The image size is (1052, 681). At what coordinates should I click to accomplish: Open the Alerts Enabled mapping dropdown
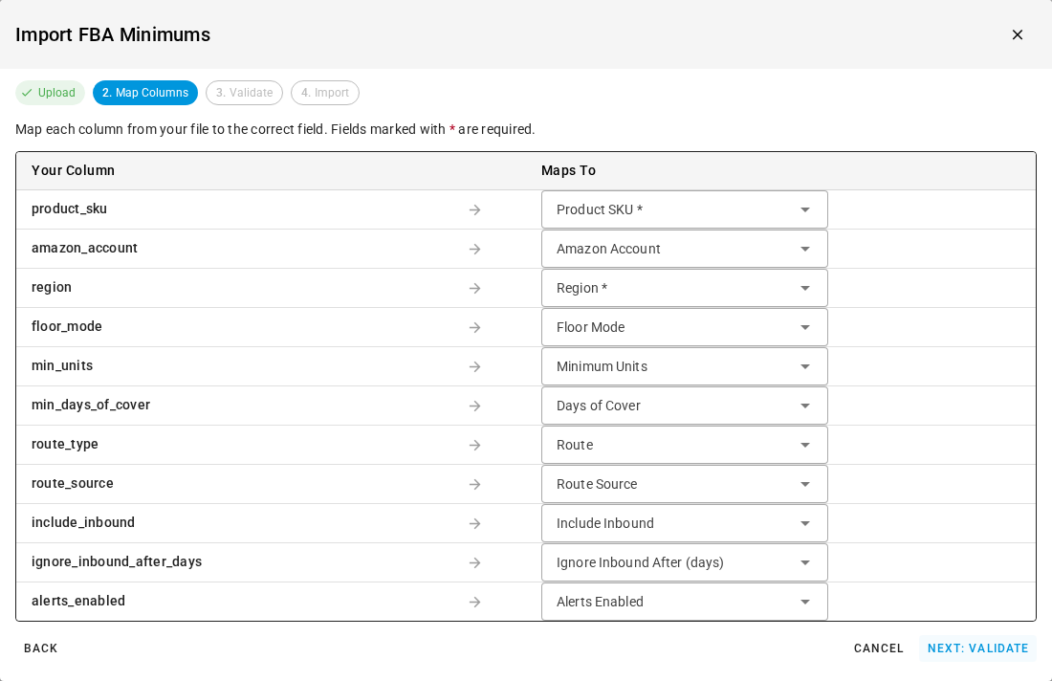pyautogui.click(x=685, y=602)
